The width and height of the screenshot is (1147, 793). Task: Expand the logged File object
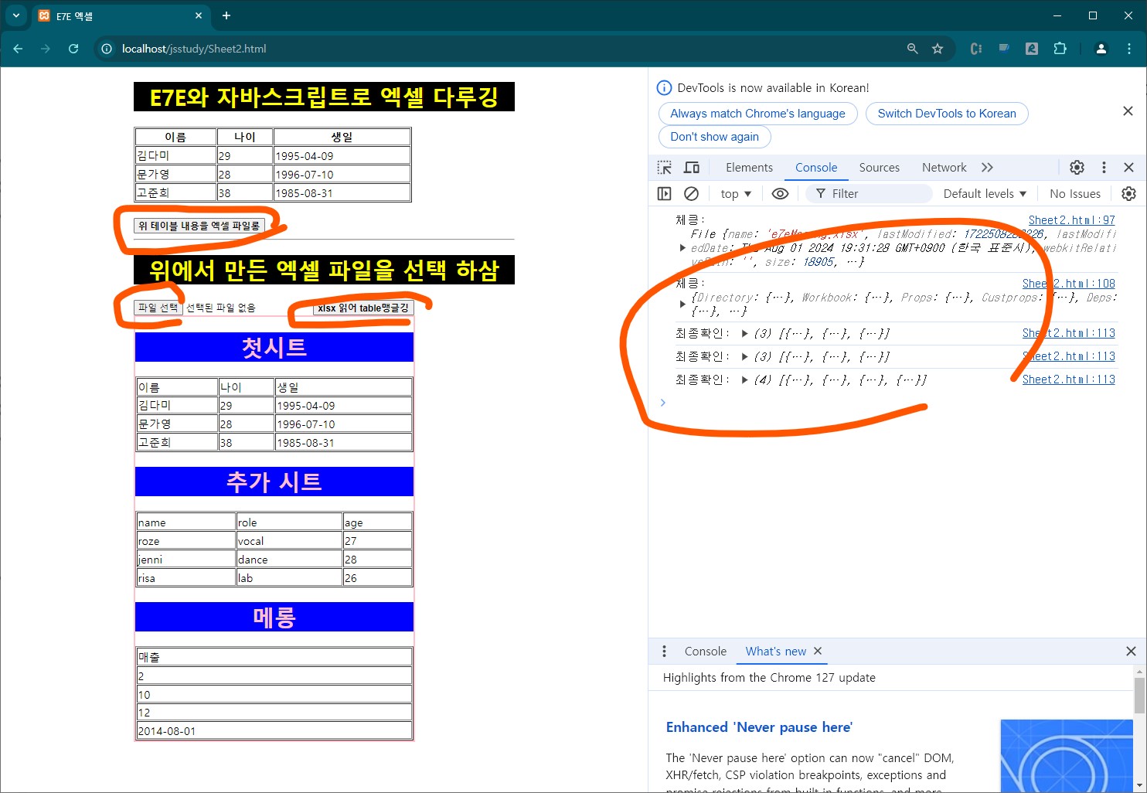point(682,248)
